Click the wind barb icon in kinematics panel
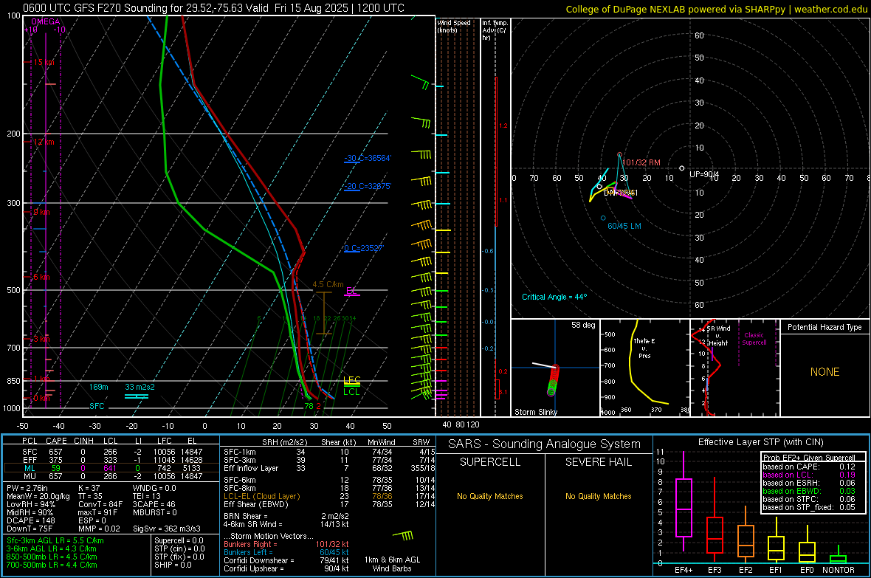Viewport: 871px width, 578px height. click(x=403, y=536)
